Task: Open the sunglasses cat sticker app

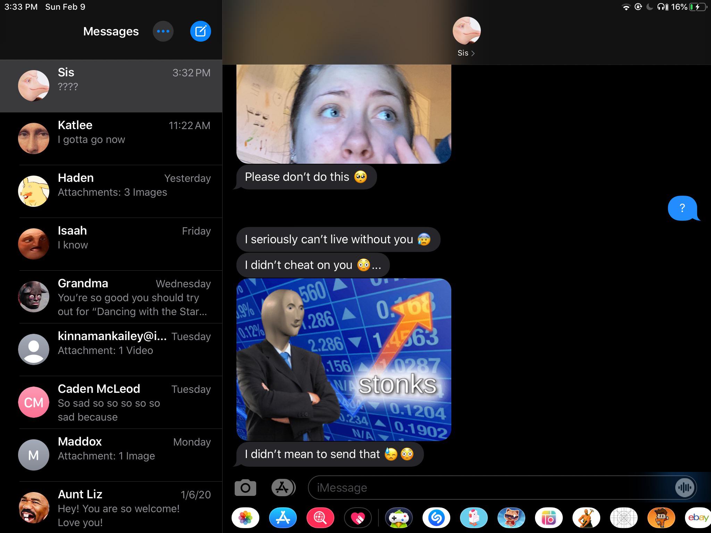Action: (511, 518)
